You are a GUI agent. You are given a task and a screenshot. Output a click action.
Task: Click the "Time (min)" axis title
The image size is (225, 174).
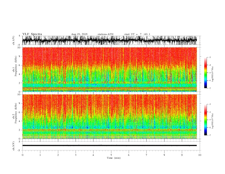point(114,158)
